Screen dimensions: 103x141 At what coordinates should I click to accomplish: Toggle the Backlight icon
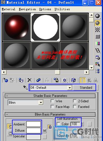tap(97, 23)
